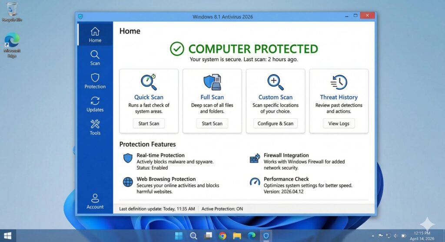Open Task View on the taskbar

pyautogui.click(x=208, y=236)
